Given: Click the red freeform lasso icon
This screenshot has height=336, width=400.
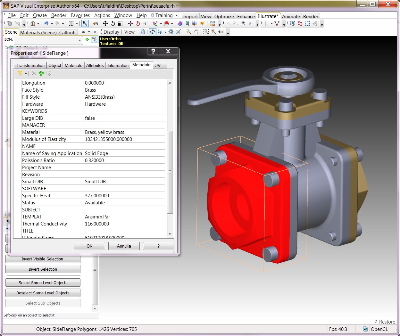Looking at the screenshot, I should (x=300, y=23).
